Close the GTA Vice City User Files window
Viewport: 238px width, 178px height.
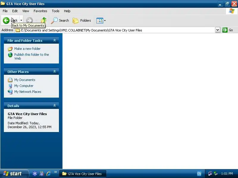pyautogui.click(x=234, y=4)
